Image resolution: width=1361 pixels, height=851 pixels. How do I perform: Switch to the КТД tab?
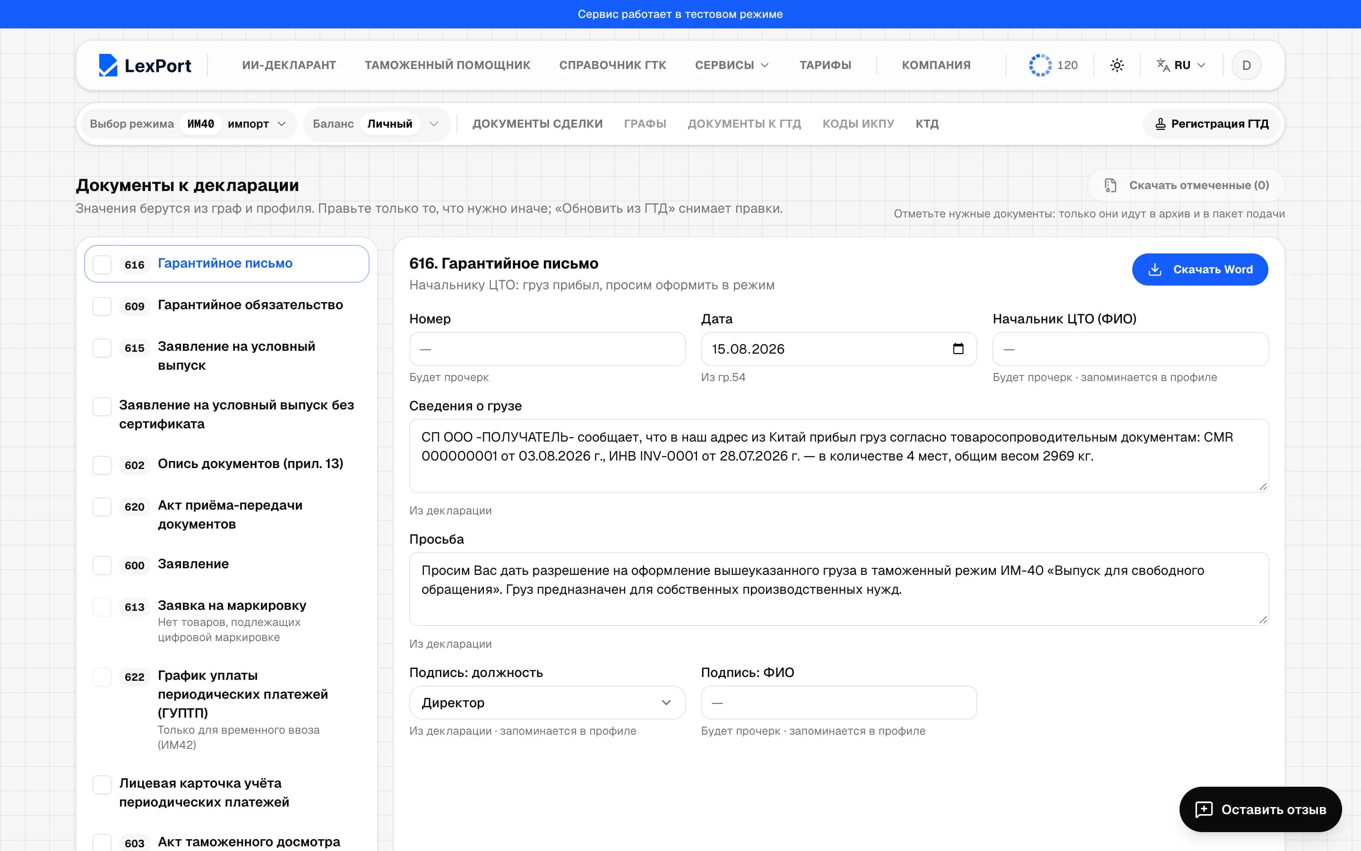pyautogui.click(x=927, y=124)
